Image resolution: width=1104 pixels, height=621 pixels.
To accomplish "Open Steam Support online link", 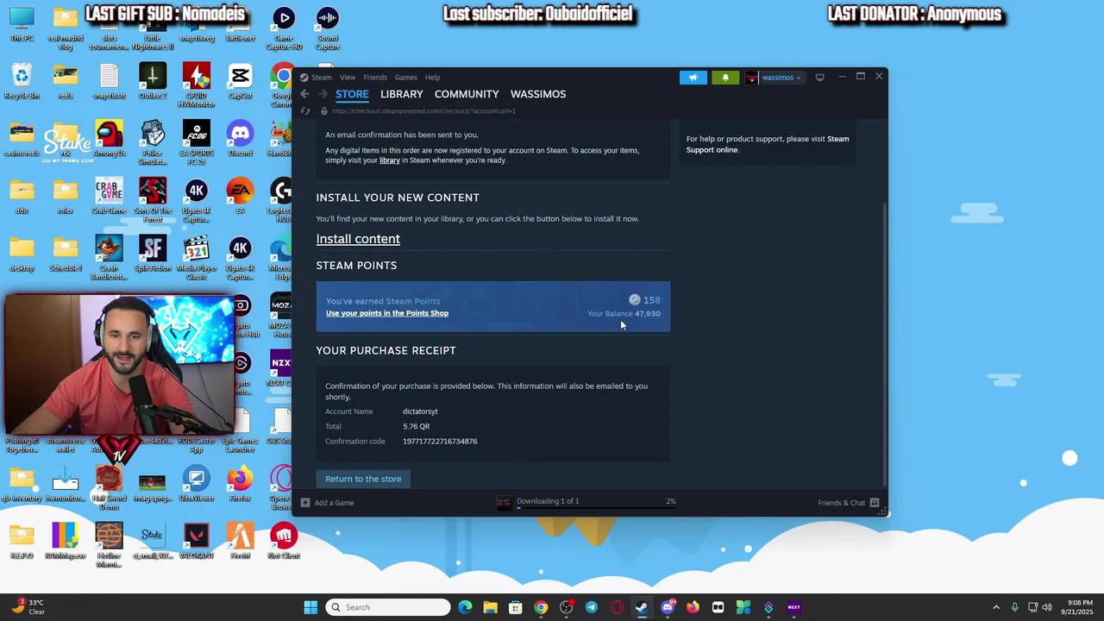I will pos(768,144).
